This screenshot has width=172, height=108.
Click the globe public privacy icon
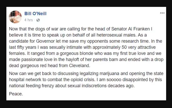coord(38,20)
